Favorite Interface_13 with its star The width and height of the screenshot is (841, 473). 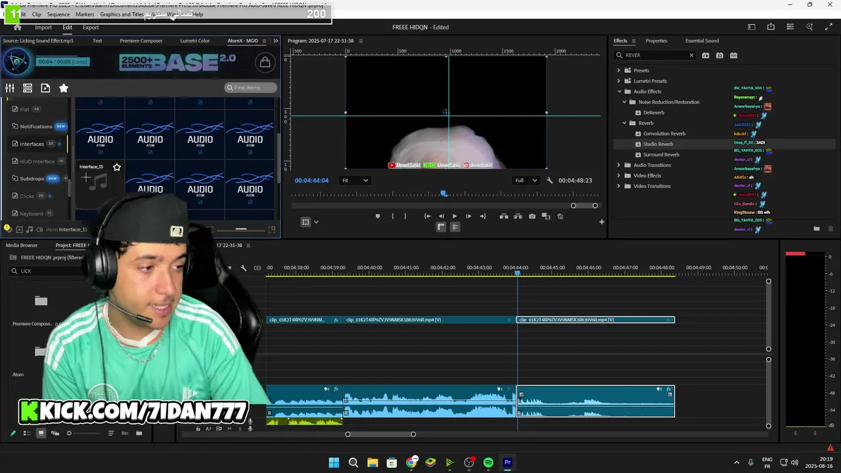tap(117, 167)
